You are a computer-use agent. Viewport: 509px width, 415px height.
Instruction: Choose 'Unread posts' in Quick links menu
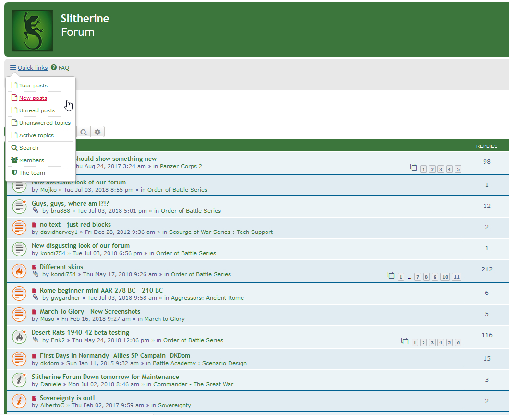(x=37, y=110)
